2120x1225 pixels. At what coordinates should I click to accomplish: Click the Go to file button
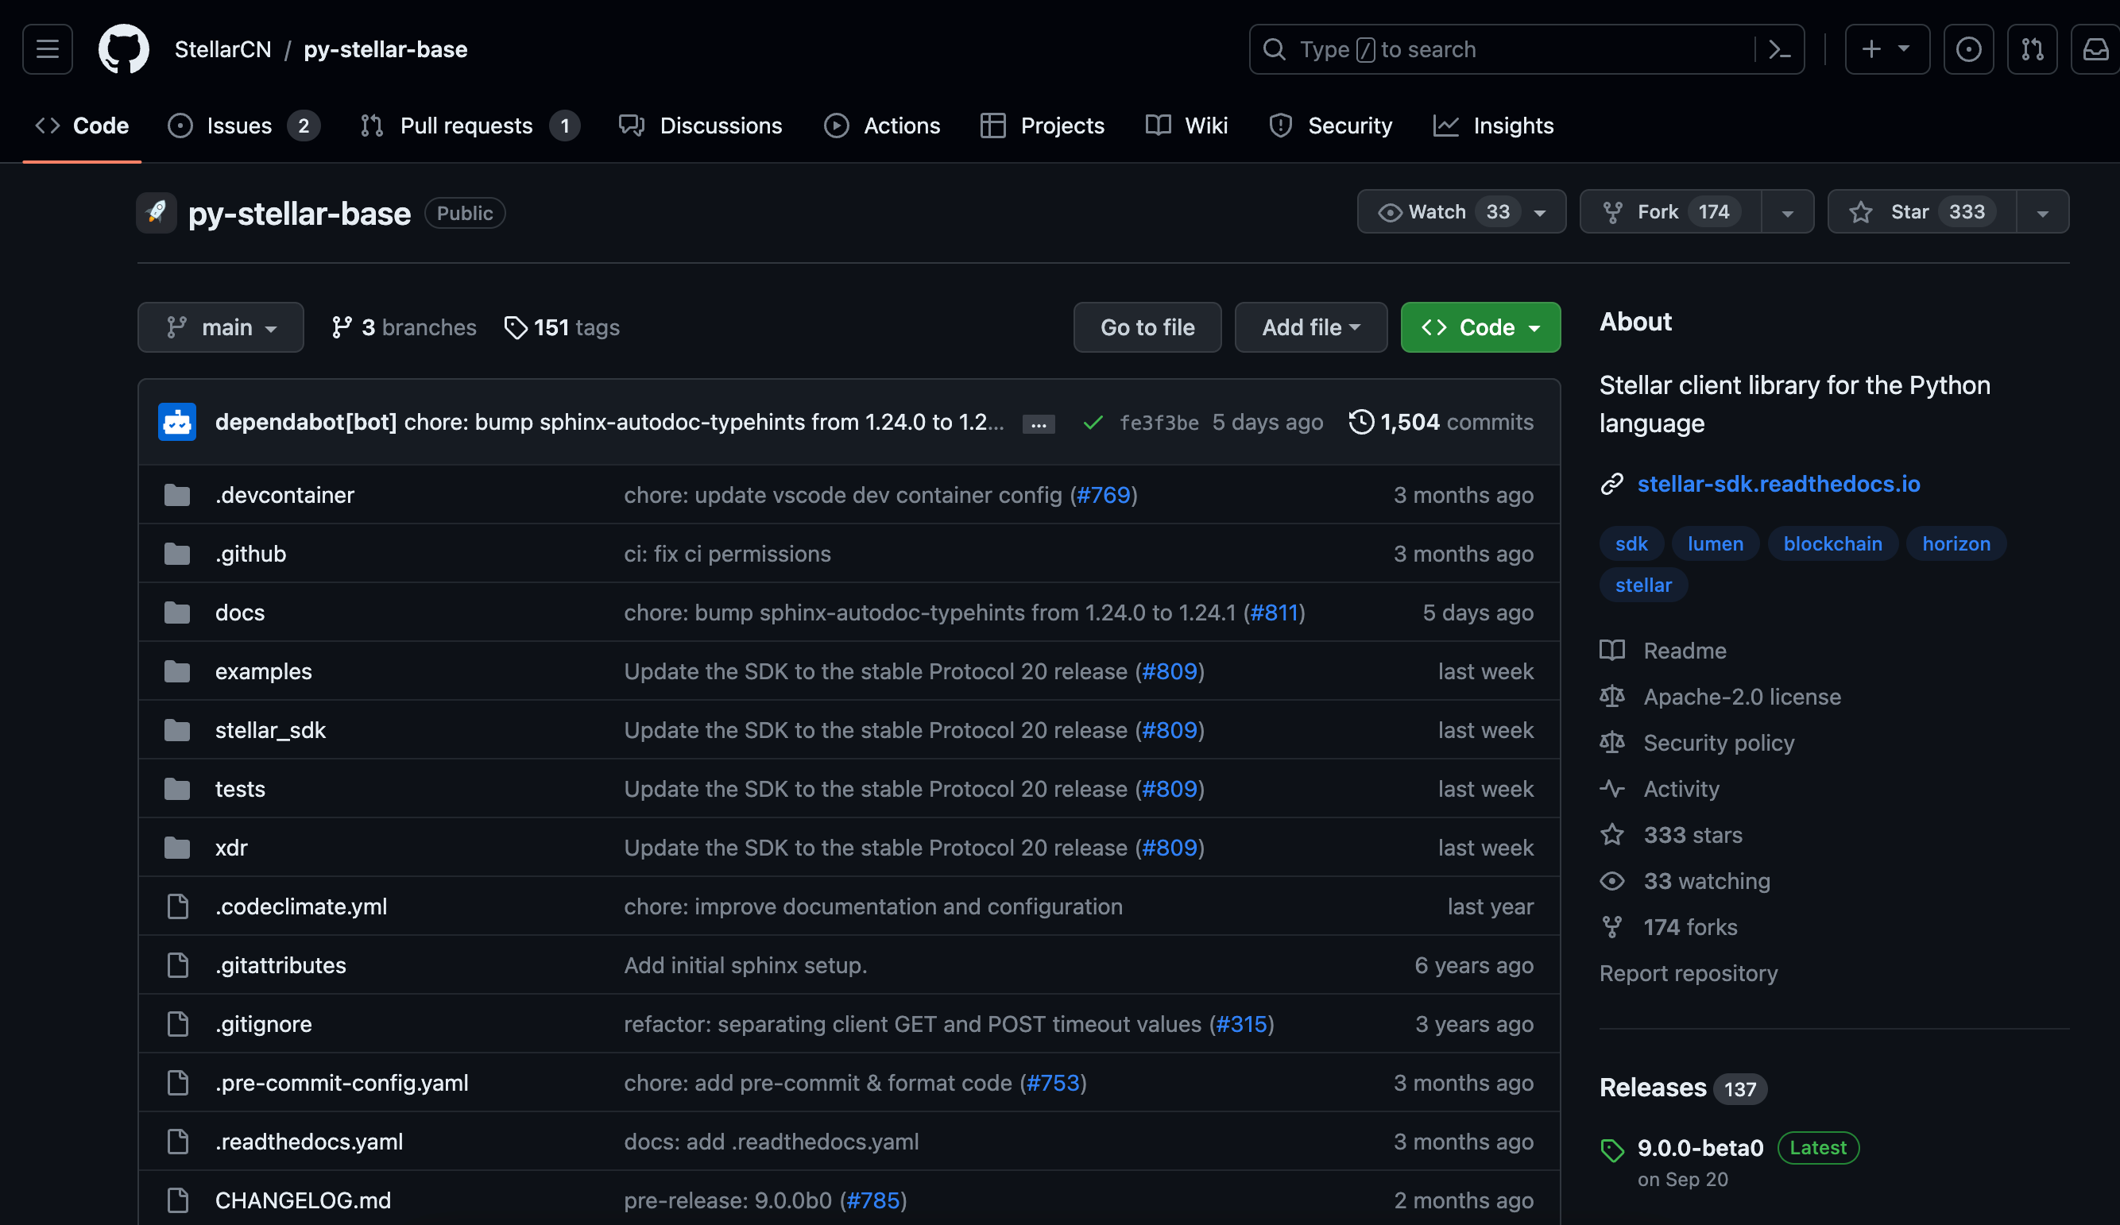click(x=1147, y=327)
